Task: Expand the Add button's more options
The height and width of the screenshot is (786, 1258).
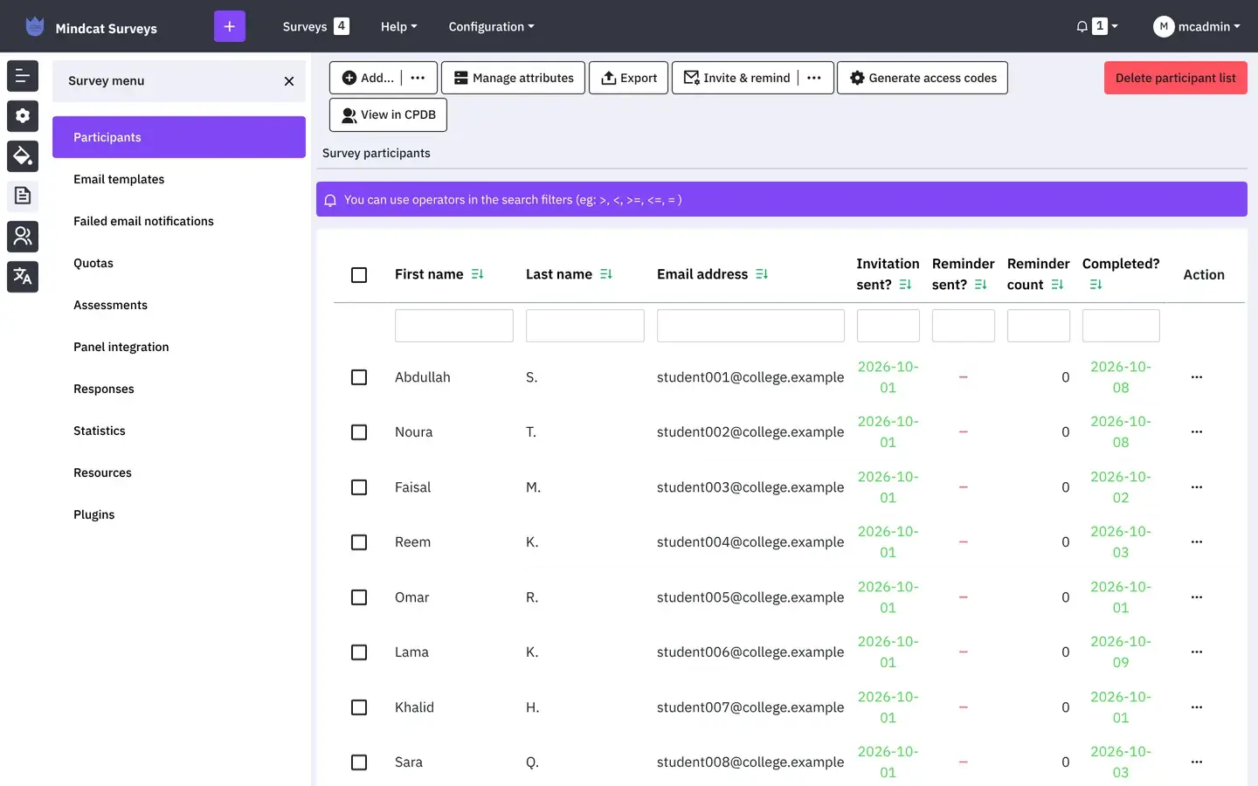Action: click(418, 78)
